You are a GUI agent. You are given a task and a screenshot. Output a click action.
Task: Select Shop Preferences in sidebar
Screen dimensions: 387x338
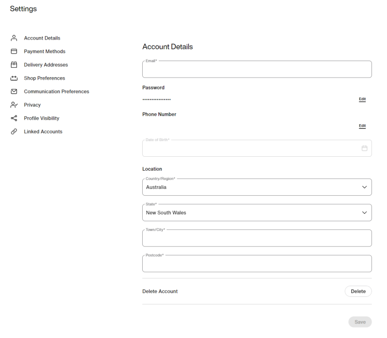(45, 78)
